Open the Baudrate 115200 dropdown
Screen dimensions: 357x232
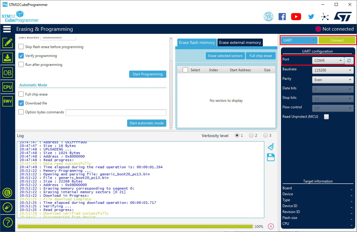333,70
